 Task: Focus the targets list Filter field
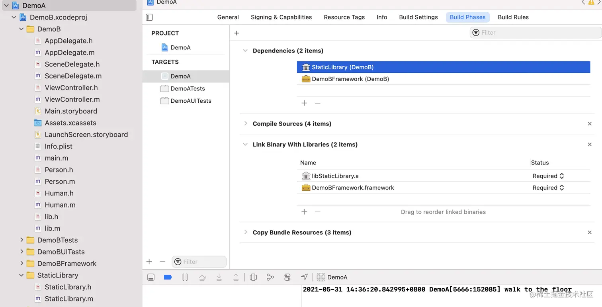[x=199, y=262]
